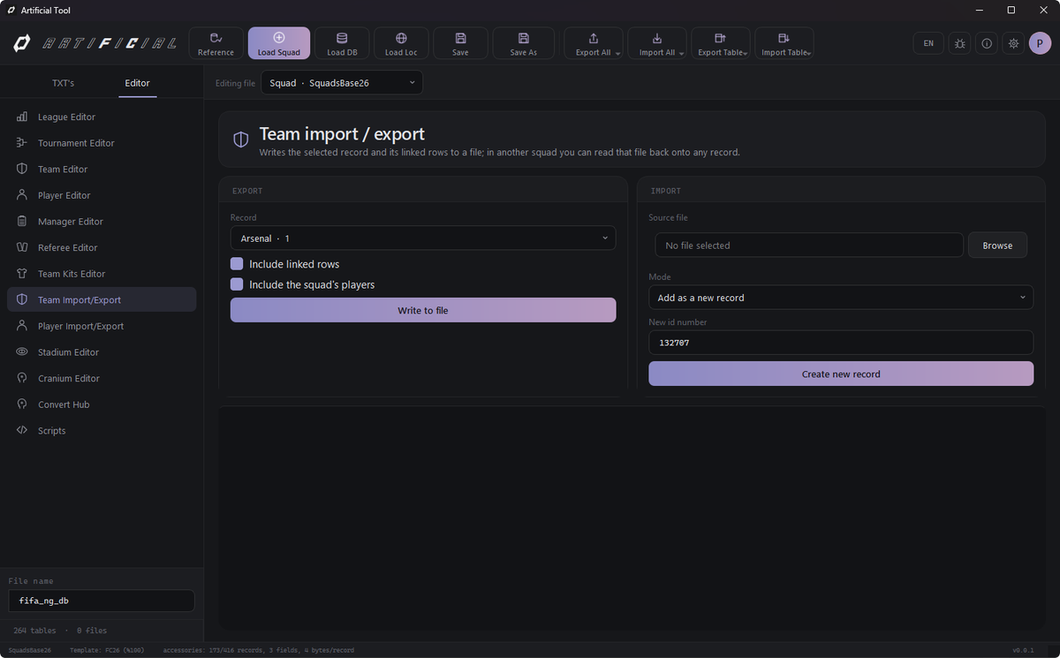Open the bug report icon
Viewport: 1060px width, 658px height.
coord(959,43)
